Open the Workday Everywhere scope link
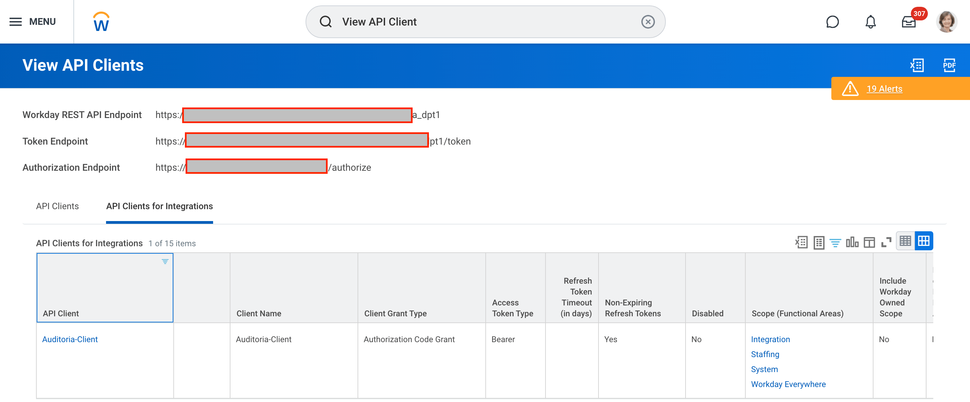This screenshot has height=402, width=970. click(x=788, y=384)
